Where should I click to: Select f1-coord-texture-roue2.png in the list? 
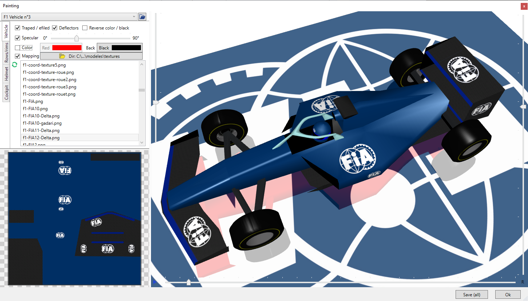coord(80,80)
